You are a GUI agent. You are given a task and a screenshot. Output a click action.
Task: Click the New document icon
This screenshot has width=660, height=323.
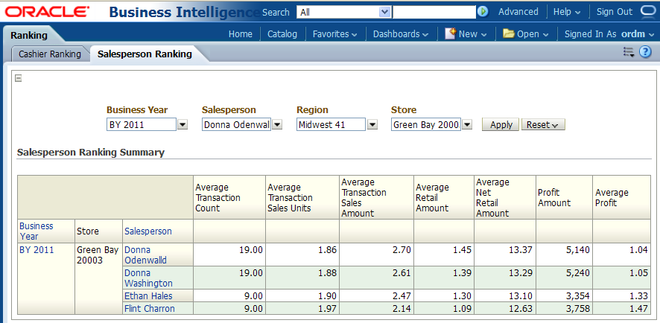point(450,33)
